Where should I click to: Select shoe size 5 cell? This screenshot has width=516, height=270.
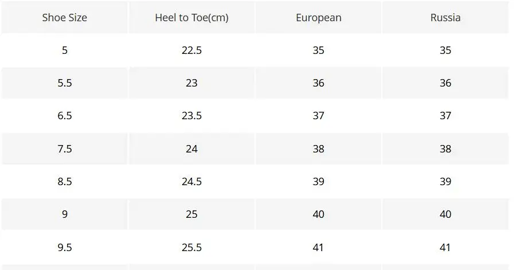[x=65, y=50]
